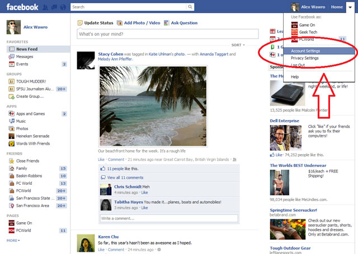Open the beach photo thumbnail
Image resolution: width=358 pixels, height=254 pixels.
point(153,106)
